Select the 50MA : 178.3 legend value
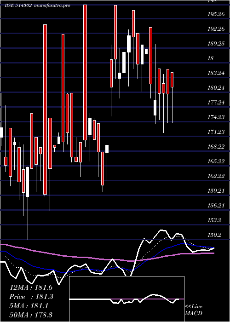 (31, 315)
